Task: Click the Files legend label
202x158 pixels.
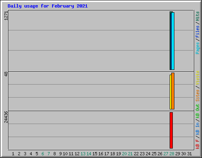Action: click(197, 32)
